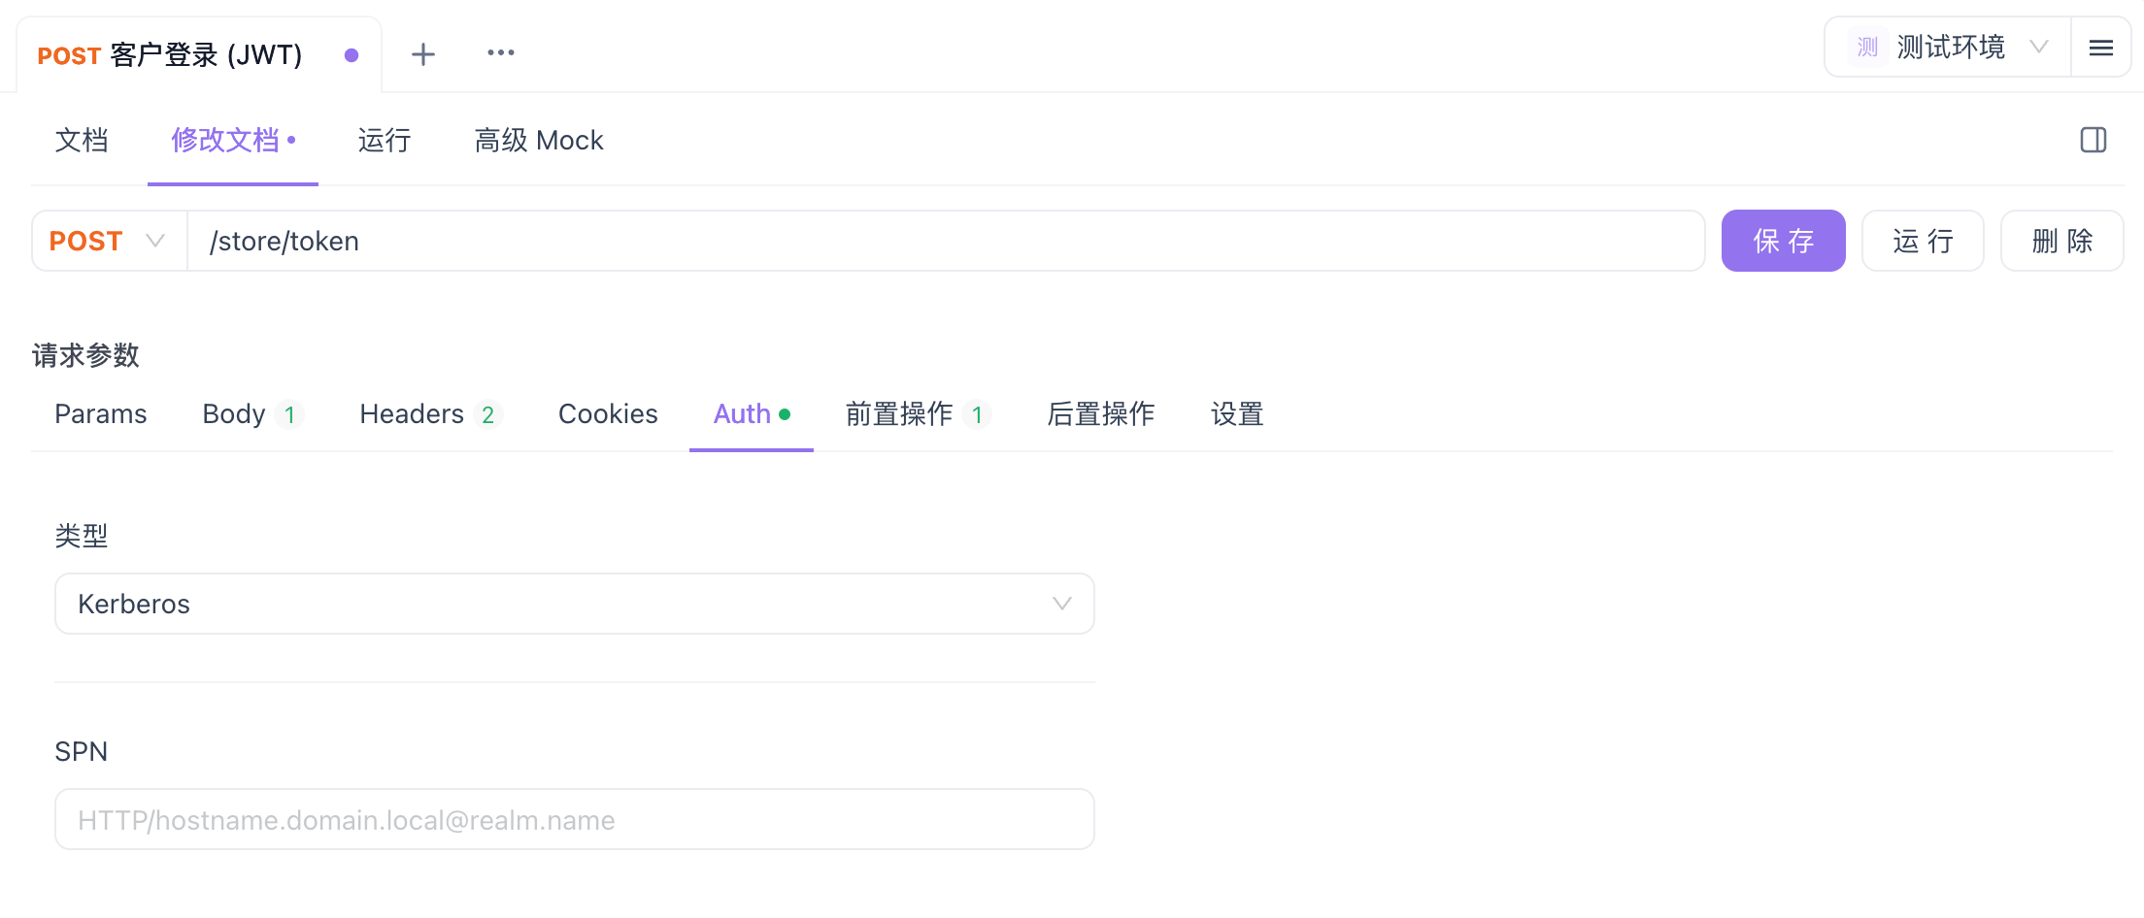This screenshot has height=918, width=2144.
Task: Click the 测 environment badge icon
Action: pos(1866,46)
